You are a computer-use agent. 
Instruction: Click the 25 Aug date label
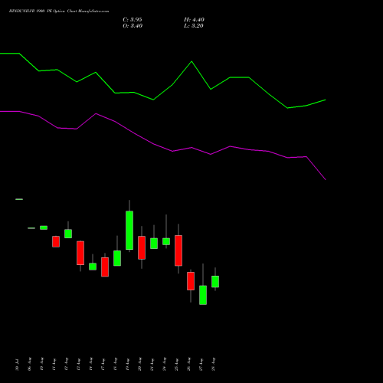(x=176, y=364)
